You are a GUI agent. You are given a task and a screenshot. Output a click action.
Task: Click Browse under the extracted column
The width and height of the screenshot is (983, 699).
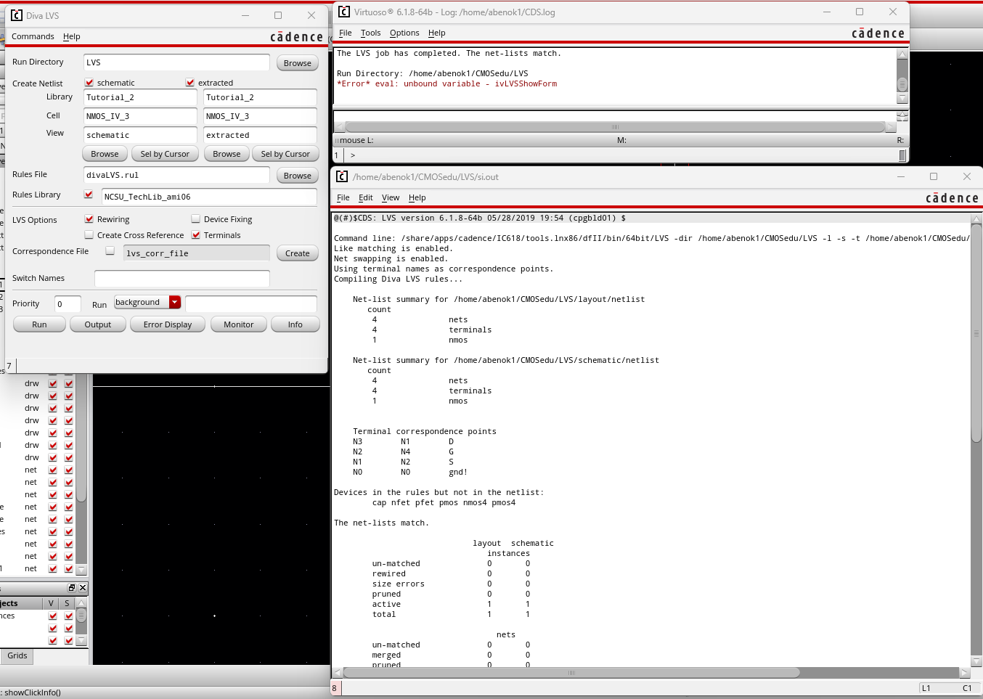227,154
